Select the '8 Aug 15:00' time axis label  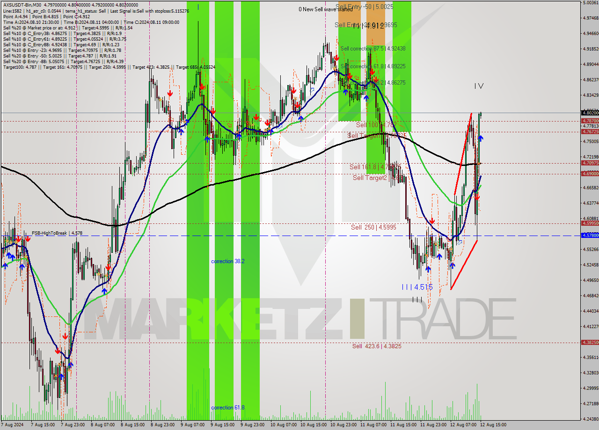132,425
